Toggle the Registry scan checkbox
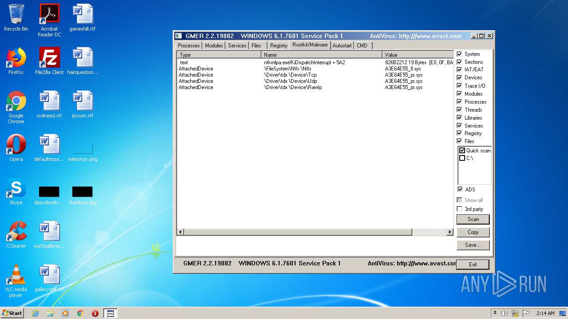 tap(459, 133)
